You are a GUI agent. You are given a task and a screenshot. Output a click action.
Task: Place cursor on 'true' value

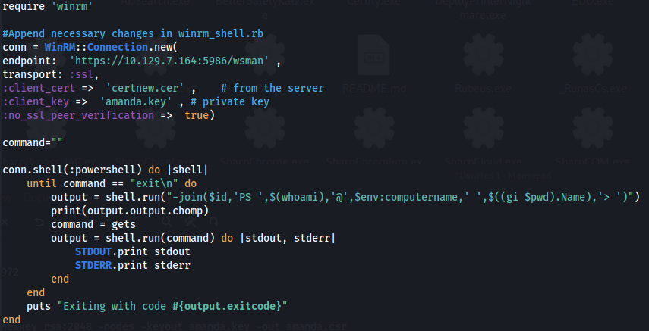pos(197,115)
